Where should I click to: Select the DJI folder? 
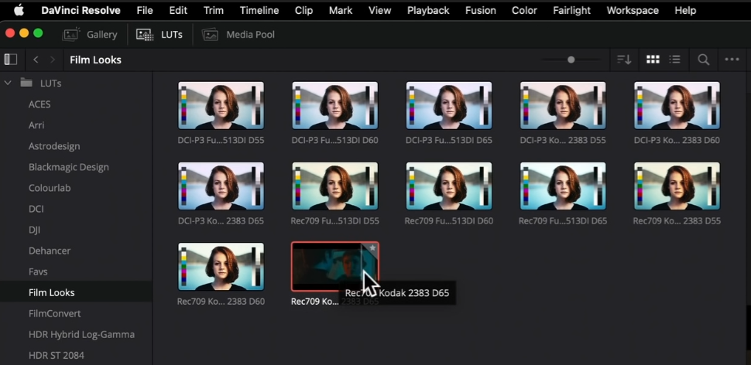[35, 230]
